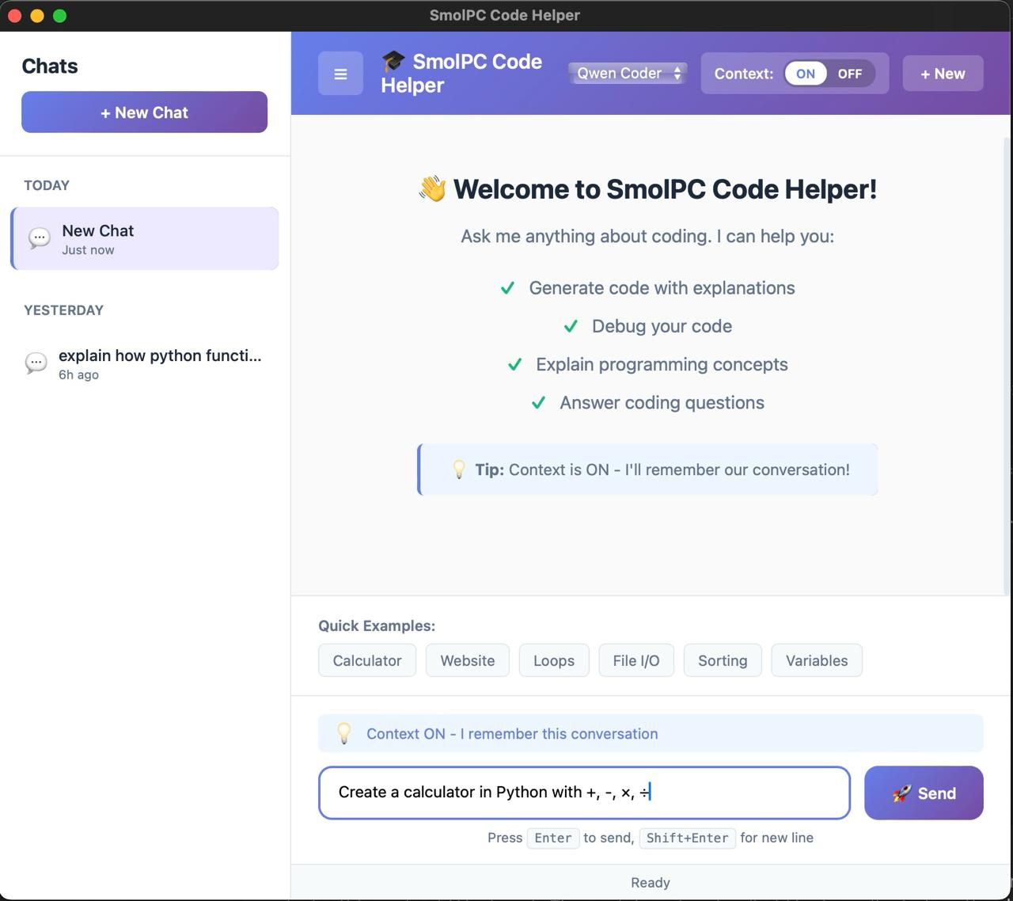1013x901 pixels.
Task: Click the 'Quick Examples:' label
Action: pyautogui.click(x=377, y=625)
